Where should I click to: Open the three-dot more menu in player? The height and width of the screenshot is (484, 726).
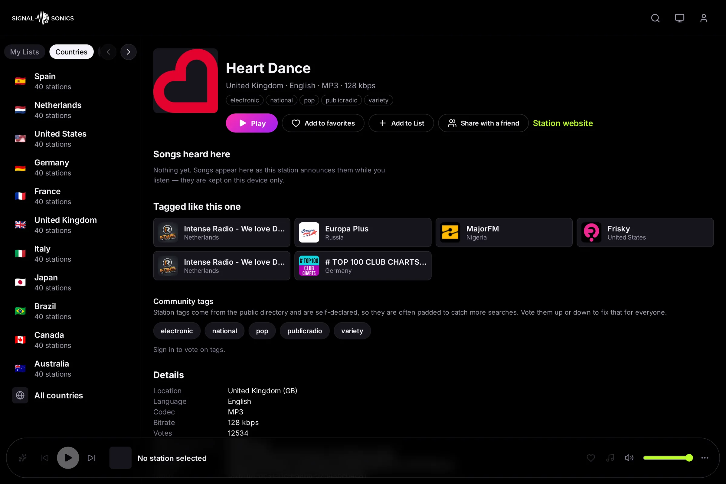[x=705, y=458]
